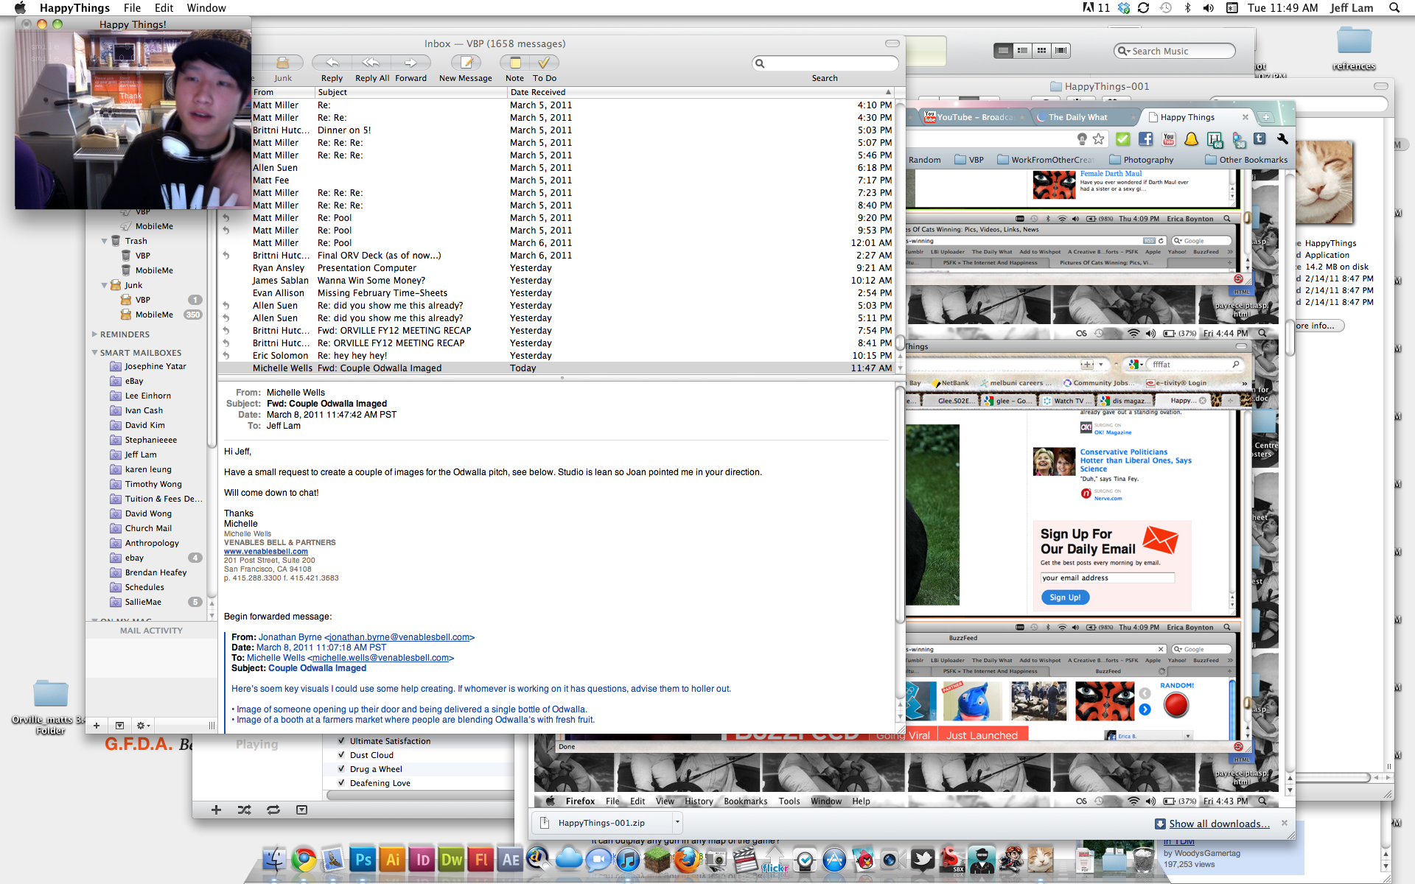Open the Tumblr extension icon in Chrome
Viewport: 1415px width, 884px height.
[x=1260, y=139]
